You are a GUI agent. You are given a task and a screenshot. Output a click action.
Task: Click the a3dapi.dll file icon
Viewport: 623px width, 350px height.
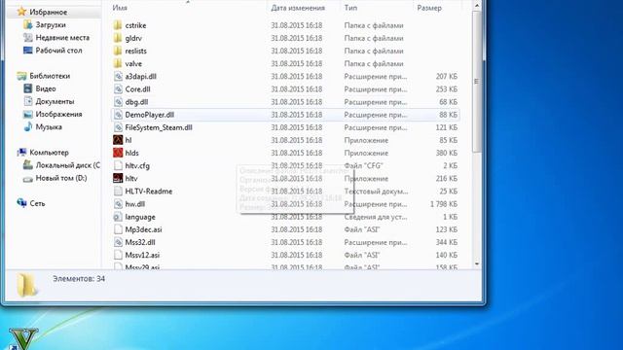tap(118, 76)
